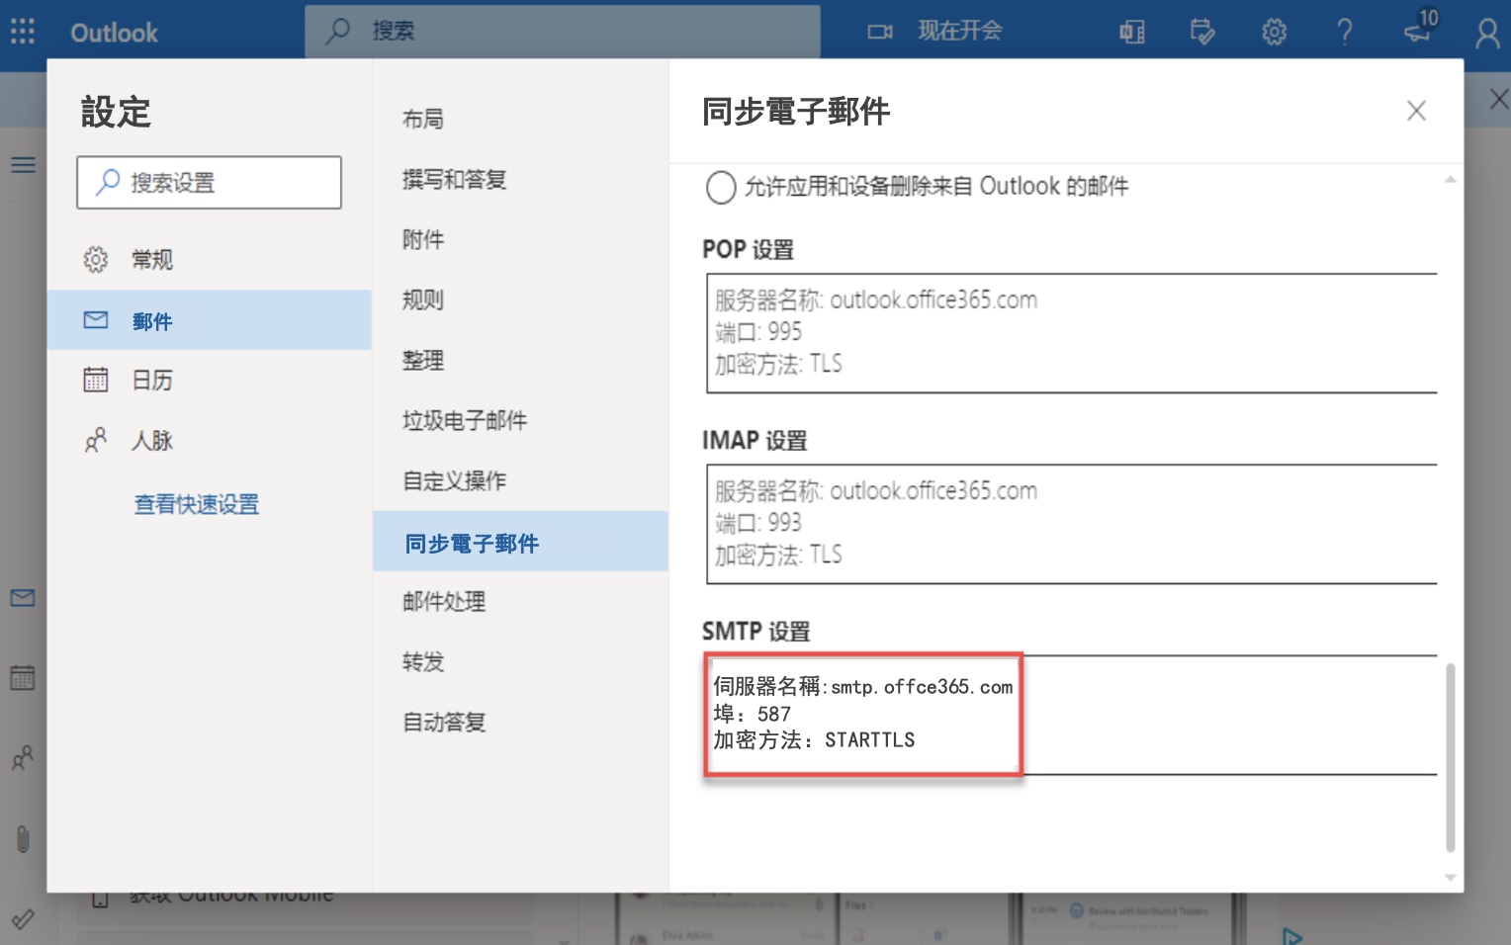Click the scroll up arrow in settings panel

[x=1451, y=180]
